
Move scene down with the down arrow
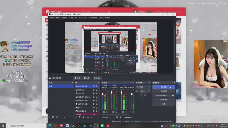65,117
